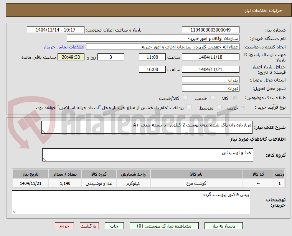Viewport: 292px width, 236px height.
Task: Click the شهر محل تحویل field
Action: pos(210,88)
